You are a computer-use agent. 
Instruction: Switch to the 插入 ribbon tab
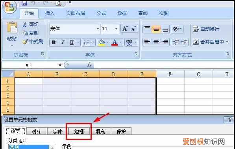(x=50, y=13)
